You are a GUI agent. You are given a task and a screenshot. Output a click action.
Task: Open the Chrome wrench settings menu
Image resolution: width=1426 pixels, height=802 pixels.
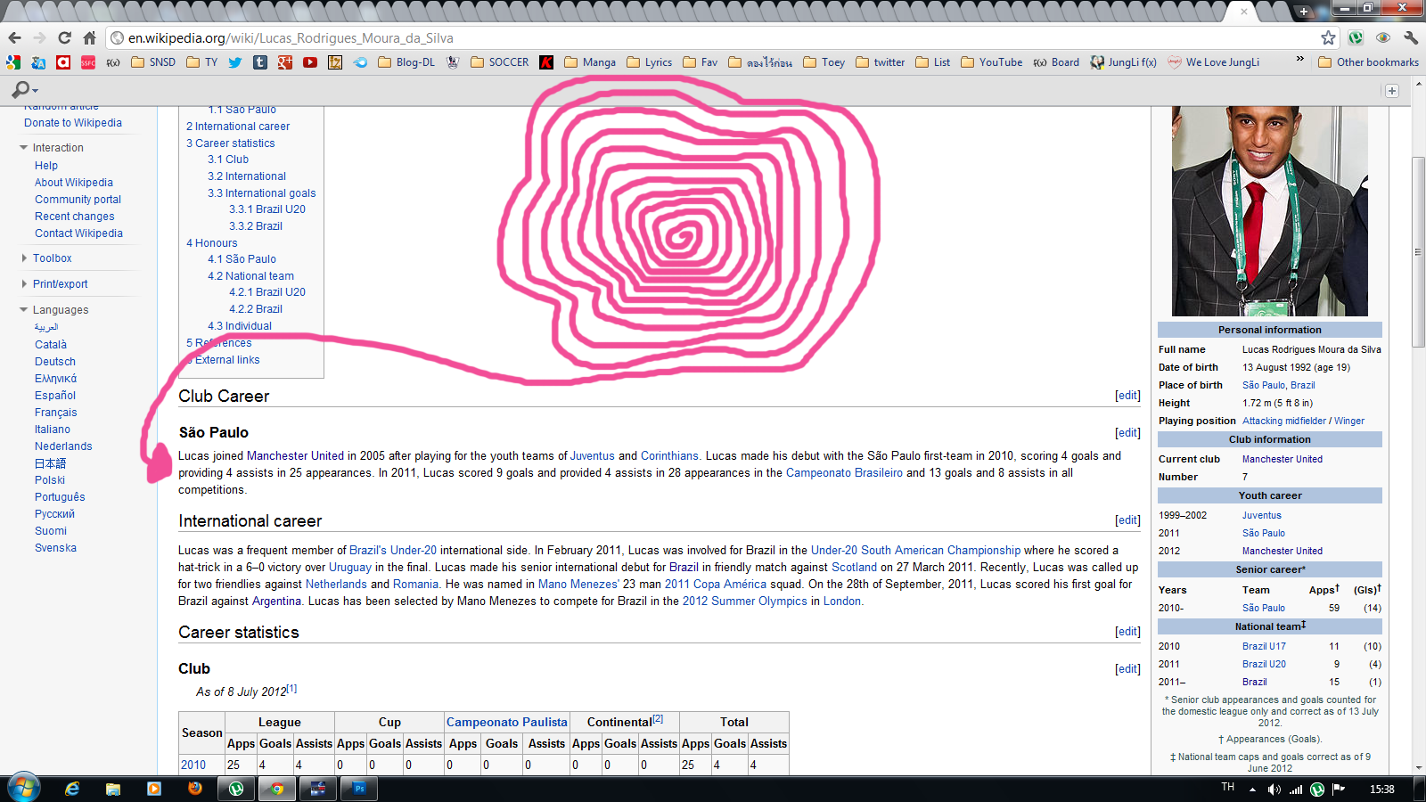(x=1410, y=37)
